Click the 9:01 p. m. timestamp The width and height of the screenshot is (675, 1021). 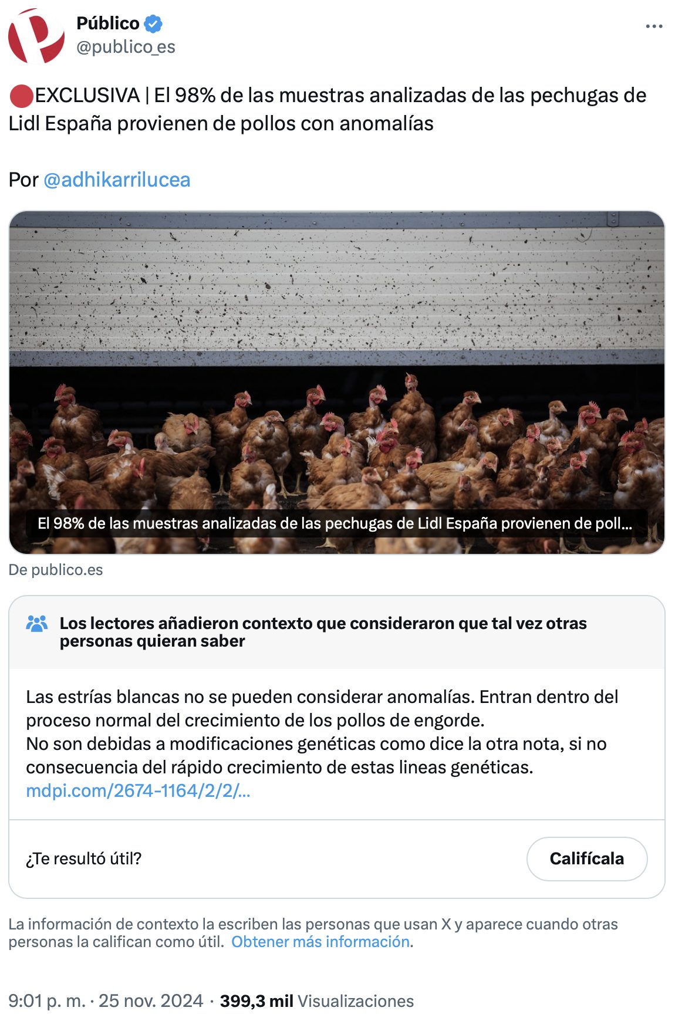(47, 1000)
